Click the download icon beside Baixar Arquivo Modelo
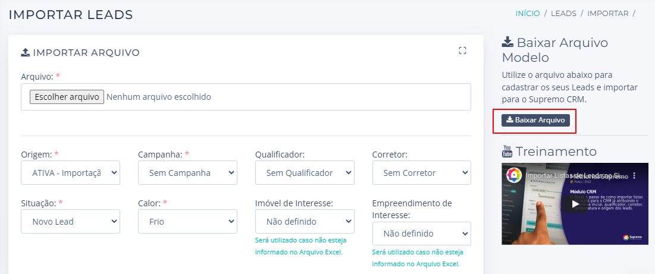This screenshot has width=655, height=274. pos(507,42)
